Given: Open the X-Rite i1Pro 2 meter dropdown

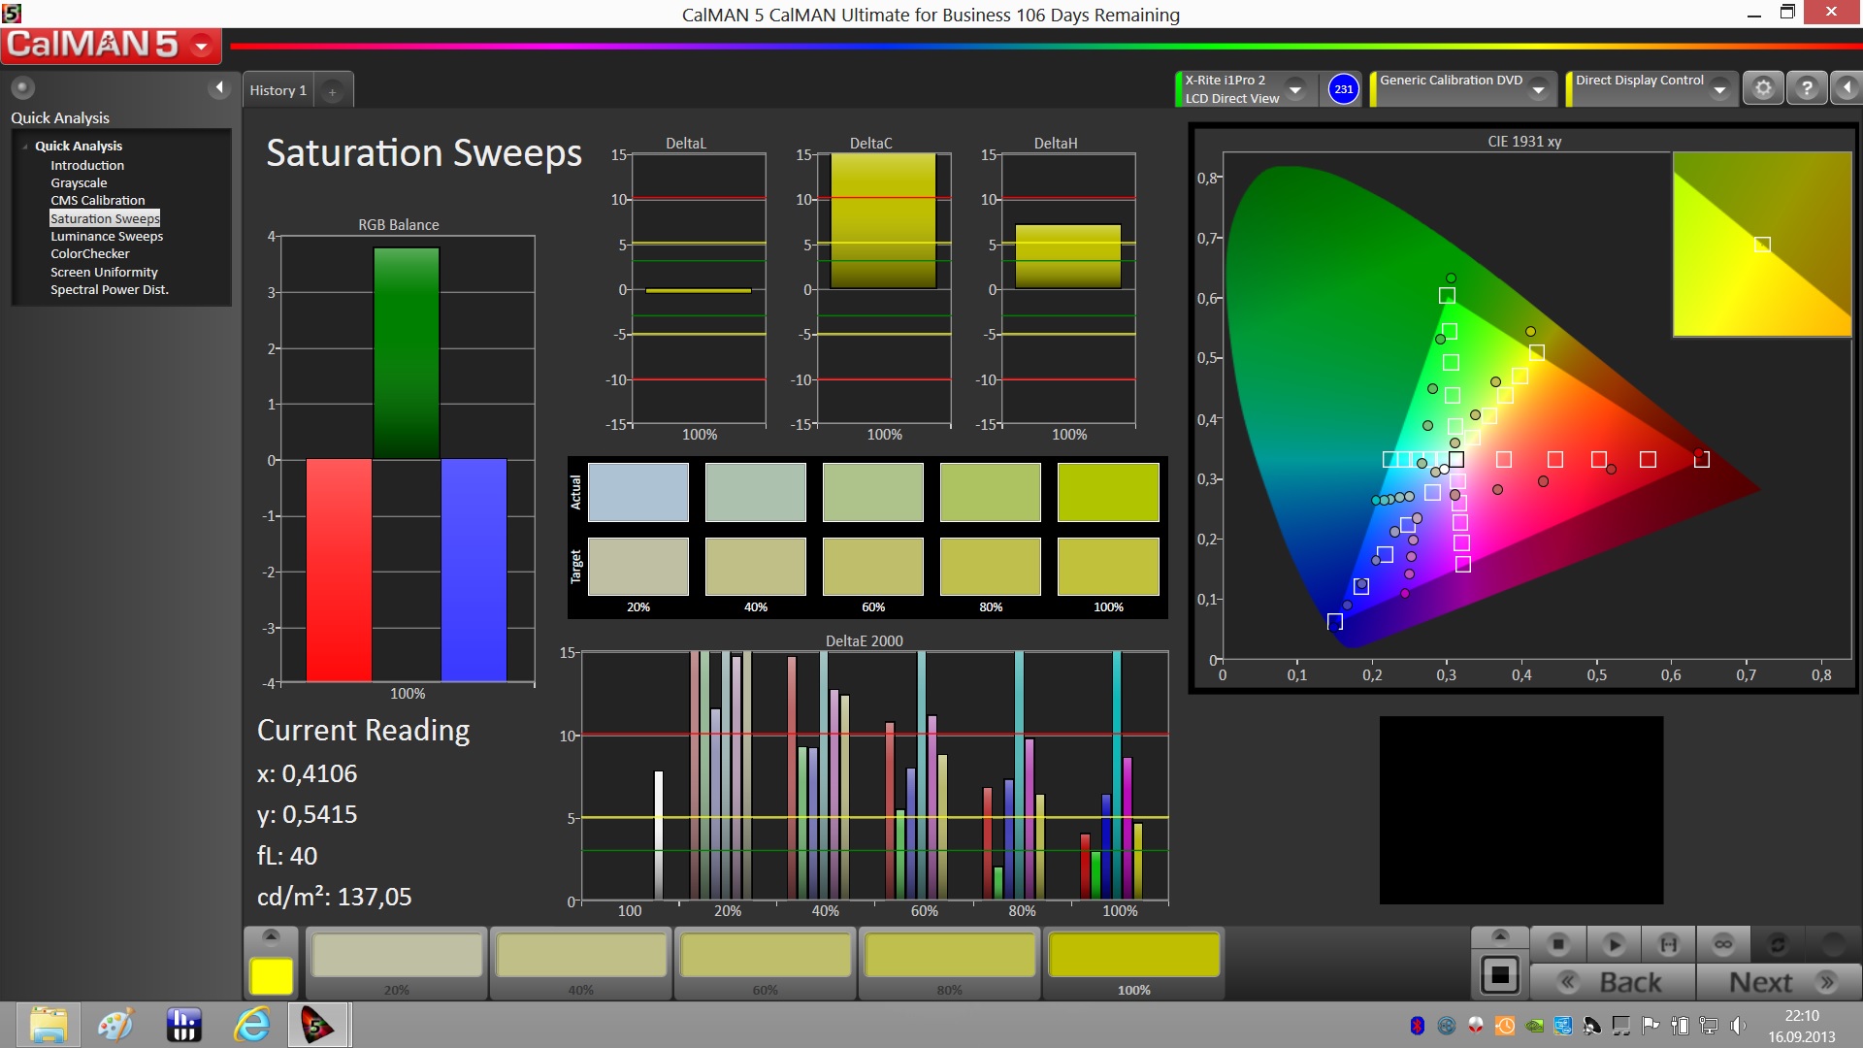Looking at the screenshot, I should (x=1295, y=89).
